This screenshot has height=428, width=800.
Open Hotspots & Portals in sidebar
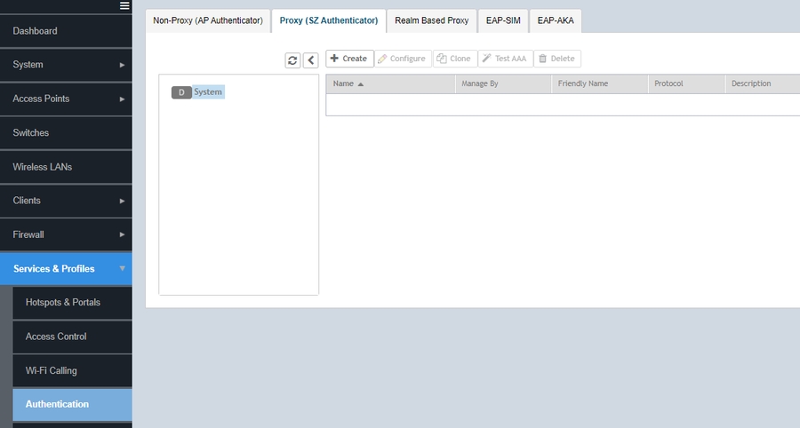pos(63,303)
